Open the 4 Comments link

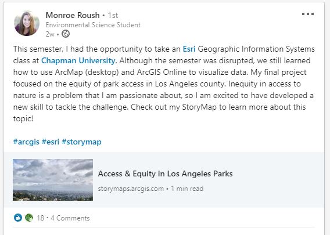[x=70, y=218]
